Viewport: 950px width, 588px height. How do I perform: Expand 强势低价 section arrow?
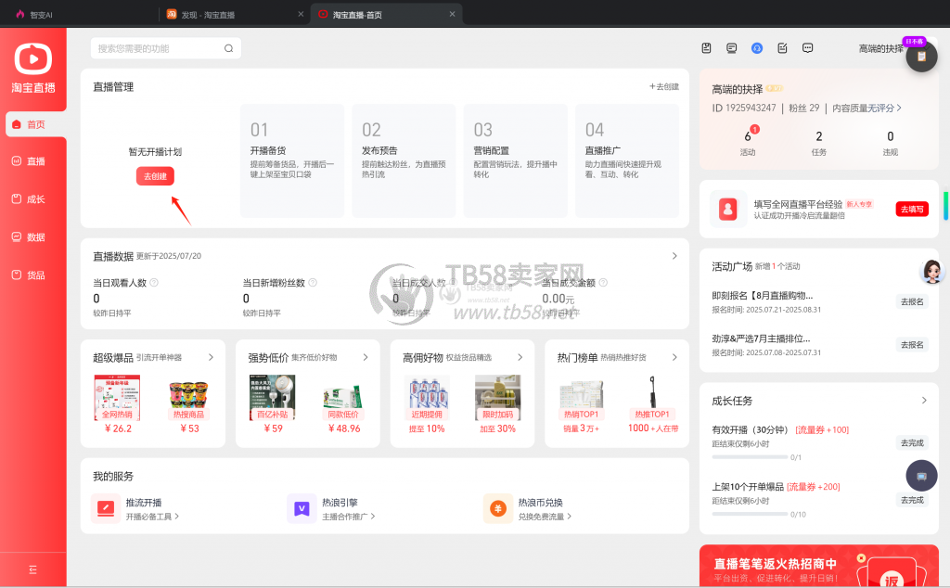[x=366, y=357]
